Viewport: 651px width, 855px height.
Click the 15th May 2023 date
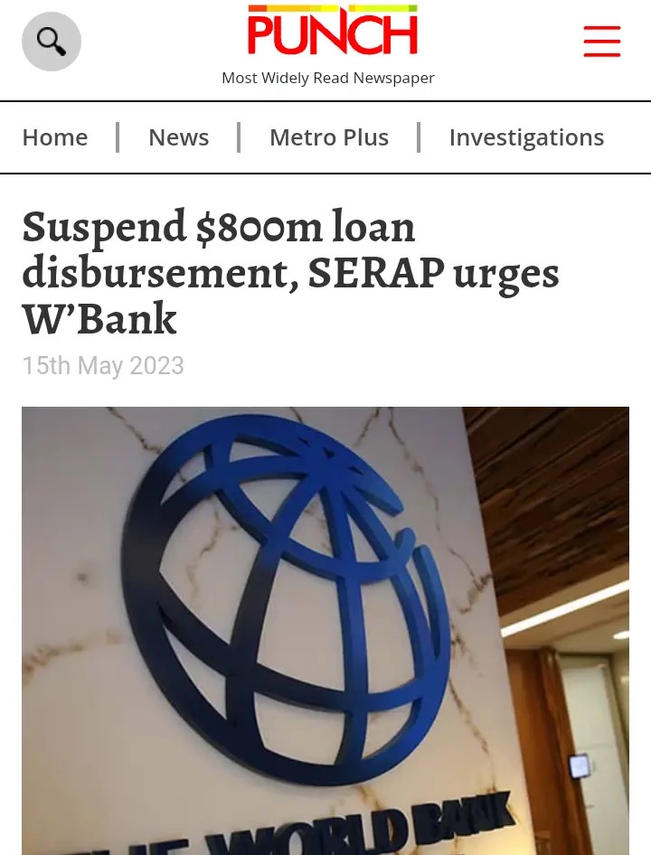click(103, 365)
